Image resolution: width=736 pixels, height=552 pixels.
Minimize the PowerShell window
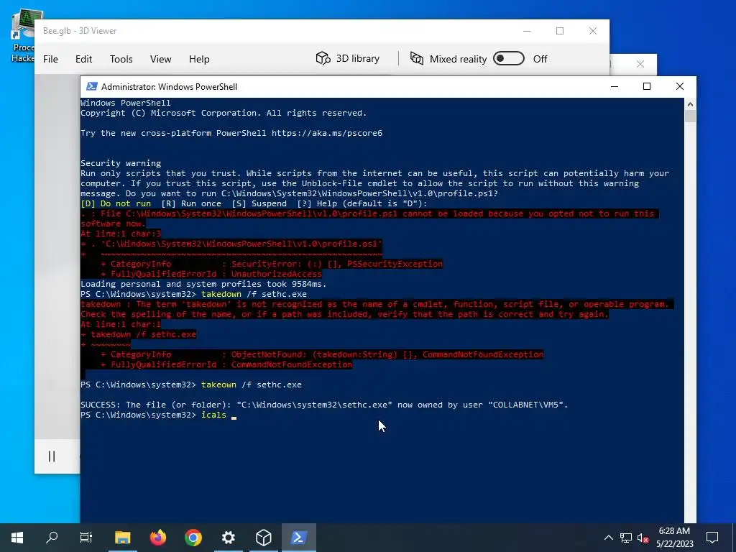tap(614, 86)
